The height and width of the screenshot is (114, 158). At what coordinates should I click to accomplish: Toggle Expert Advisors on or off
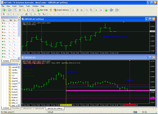[61, 10]
